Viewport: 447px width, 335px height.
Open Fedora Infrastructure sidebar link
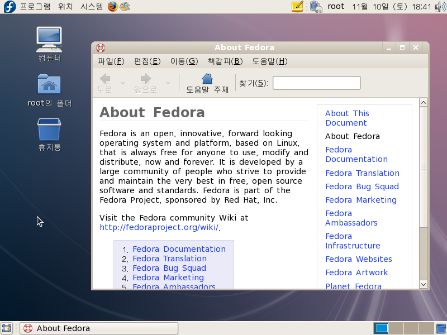[x=353, y=241]
